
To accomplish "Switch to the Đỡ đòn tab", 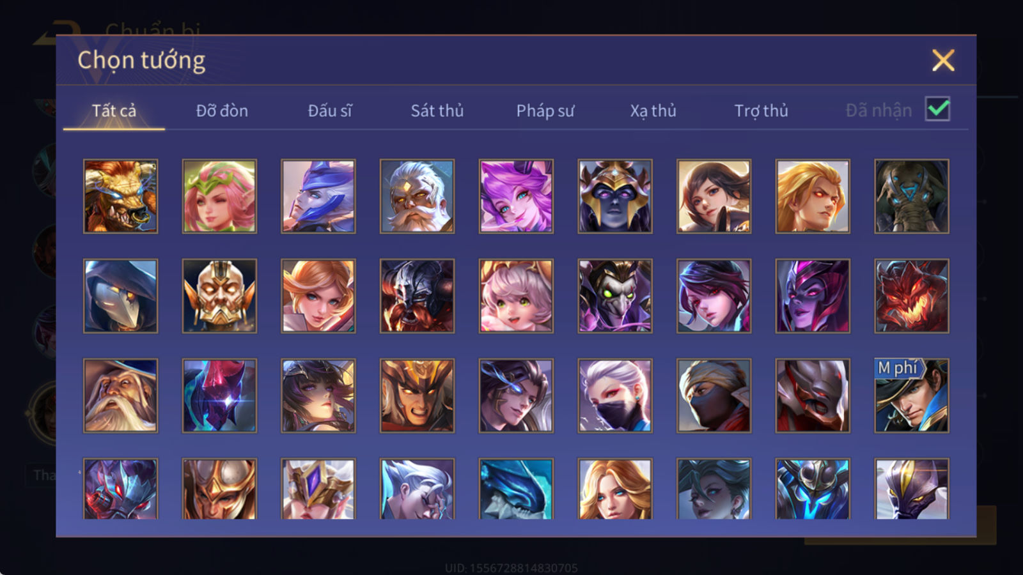I will tap(222, 111).
